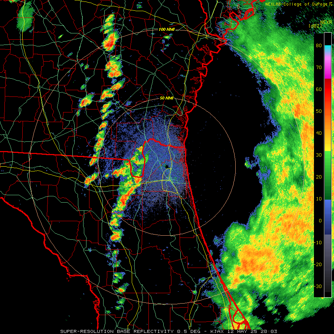This screenshot has height=334, width=334.
Task: Click the 80 value on dBZ scale
Action: pos(319,45)
